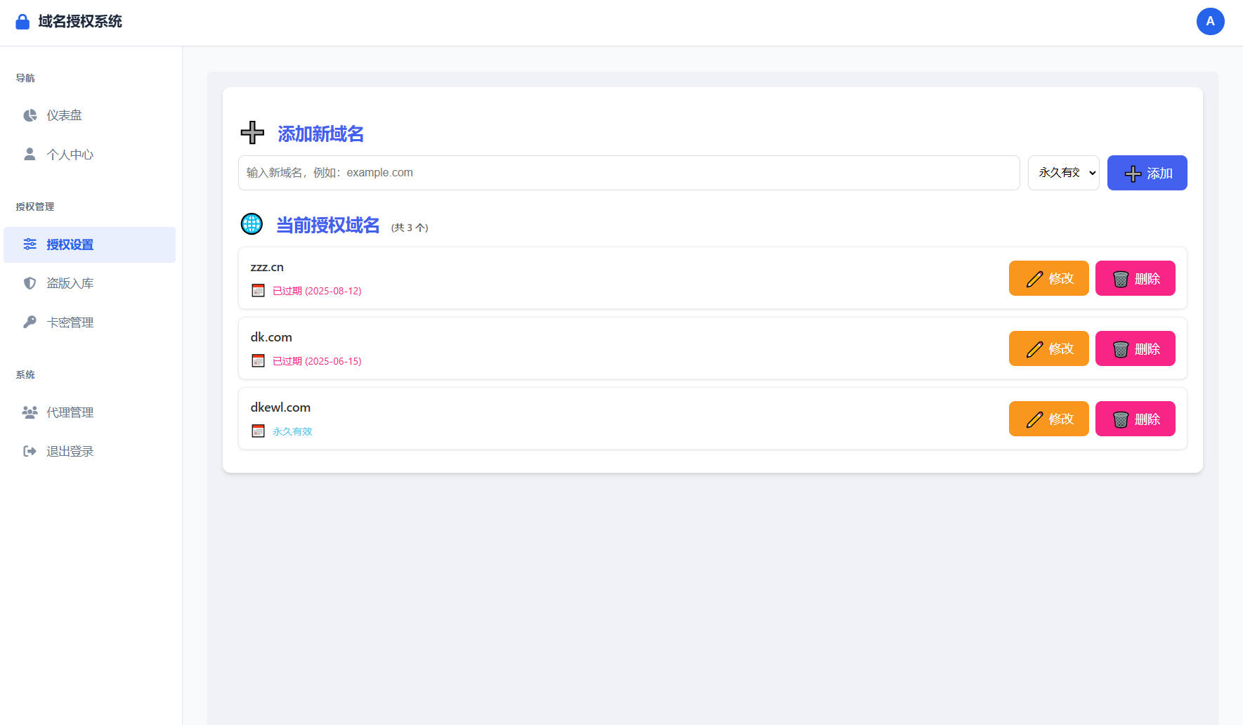Click the 仪表盘 pie chart icon

30,115
